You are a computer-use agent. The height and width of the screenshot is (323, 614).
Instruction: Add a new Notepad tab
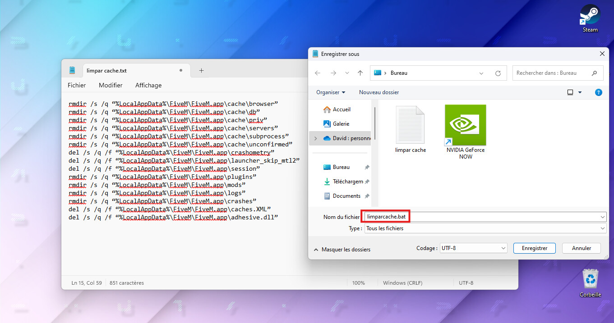click(201, 70)
